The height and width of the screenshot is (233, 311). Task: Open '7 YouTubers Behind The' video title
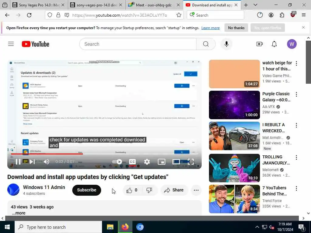[275, 191]
